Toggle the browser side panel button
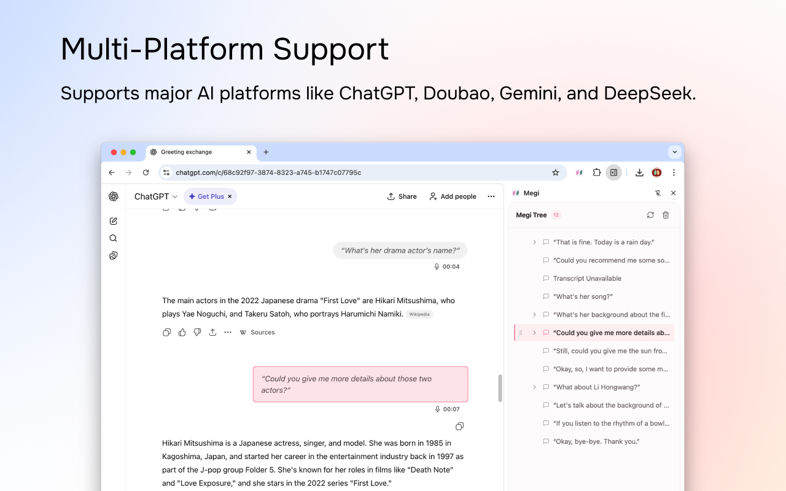This screenshot has width=786, height=491. [613, 172]
